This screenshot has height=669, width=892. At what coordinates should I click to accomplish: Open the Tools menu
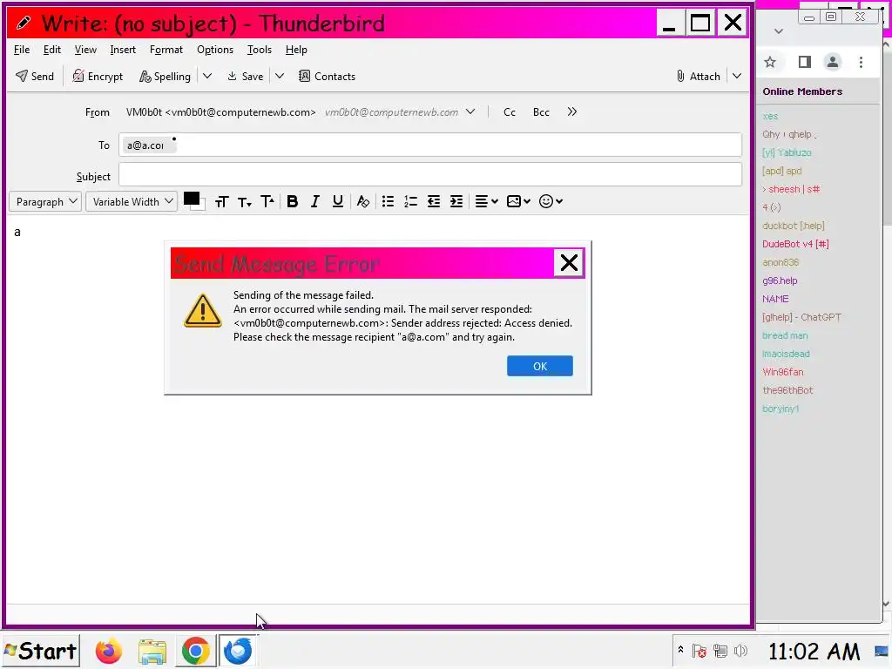260,50
